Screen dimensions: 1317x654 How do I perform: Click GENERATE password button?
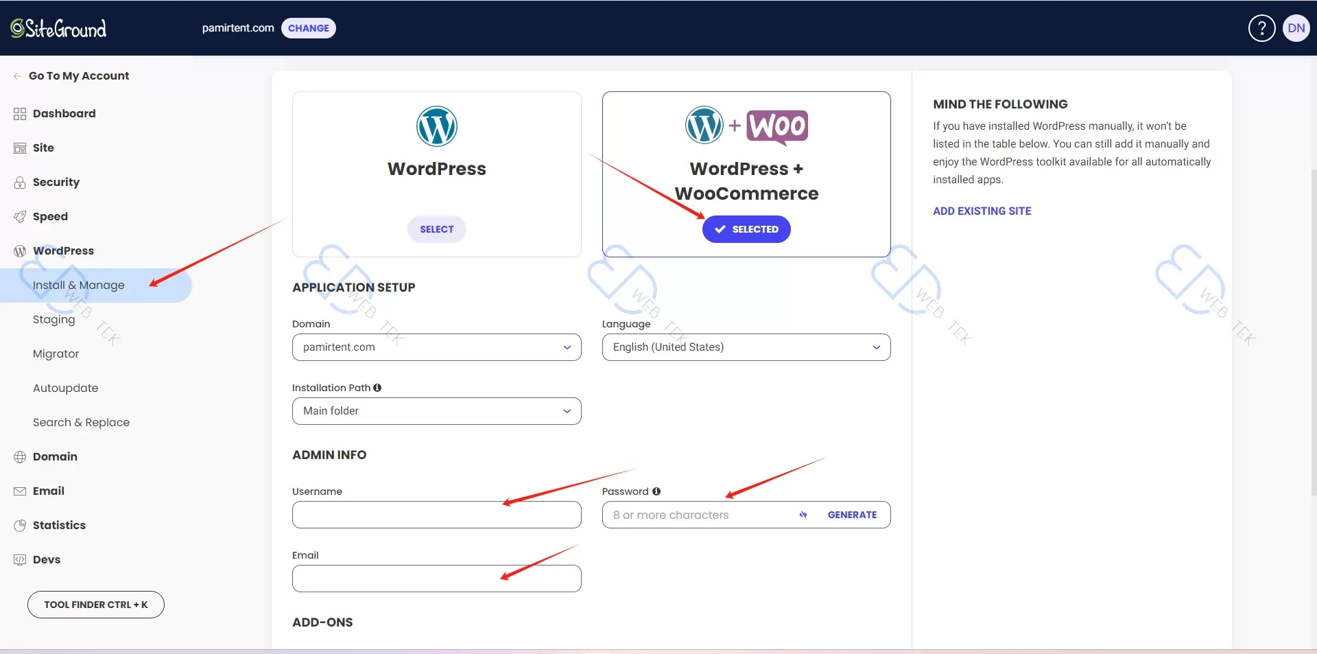(x=852, y=515)
